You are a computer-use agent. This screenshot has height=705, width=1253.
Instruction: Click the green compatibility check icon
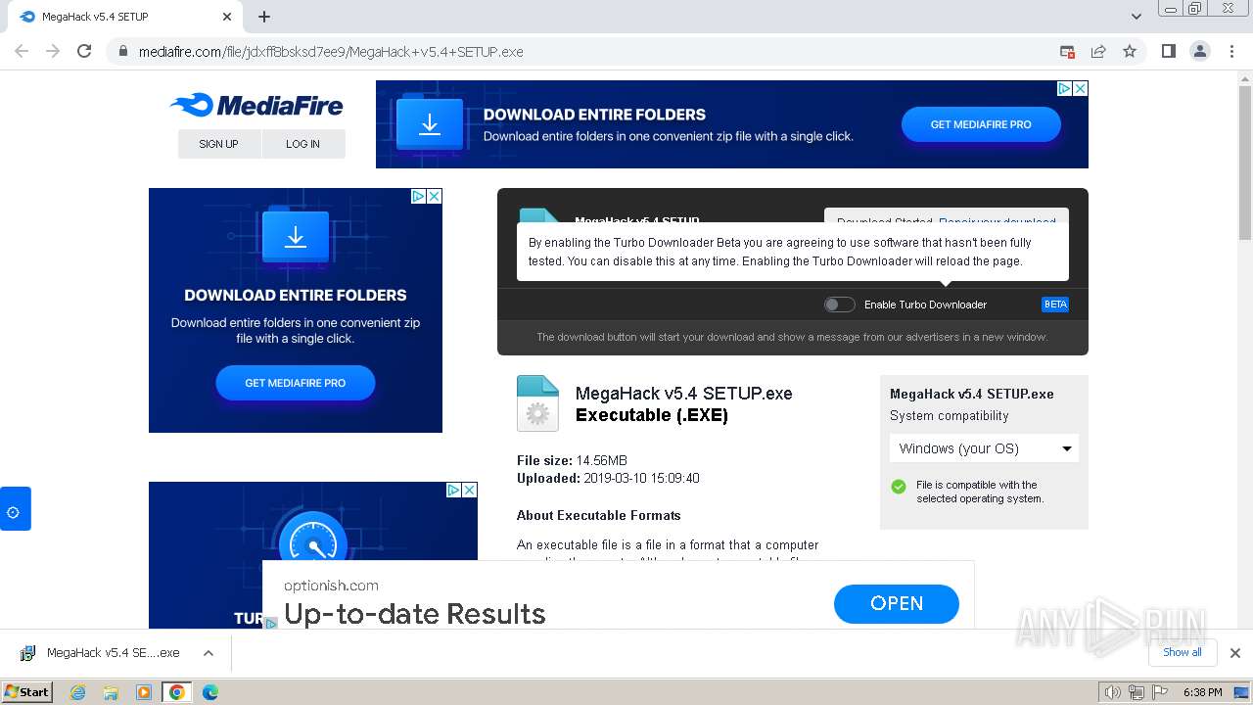(899, 487)
